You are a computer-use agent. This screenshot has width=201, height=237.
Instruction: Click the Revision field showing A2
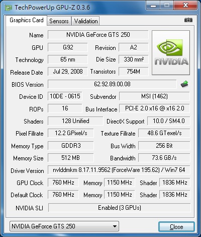click(x=134, y=47)
